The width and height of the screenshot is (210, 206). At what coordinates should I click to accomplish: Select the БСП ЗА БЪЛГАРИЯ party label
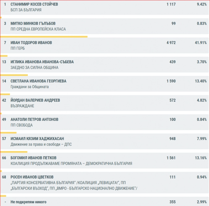[26, 10]
